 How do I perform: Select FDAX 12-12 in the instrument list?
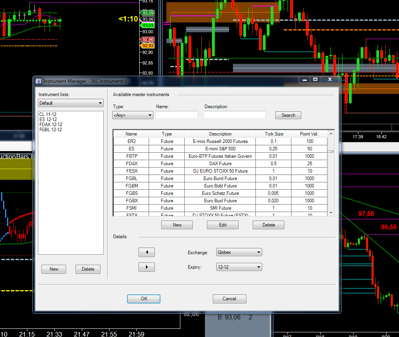click(50, 125)
